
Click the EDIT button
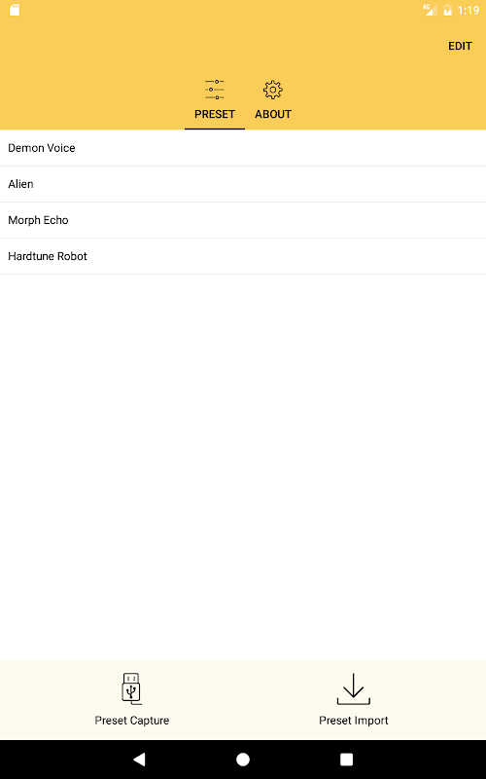[x=460, y=46]
